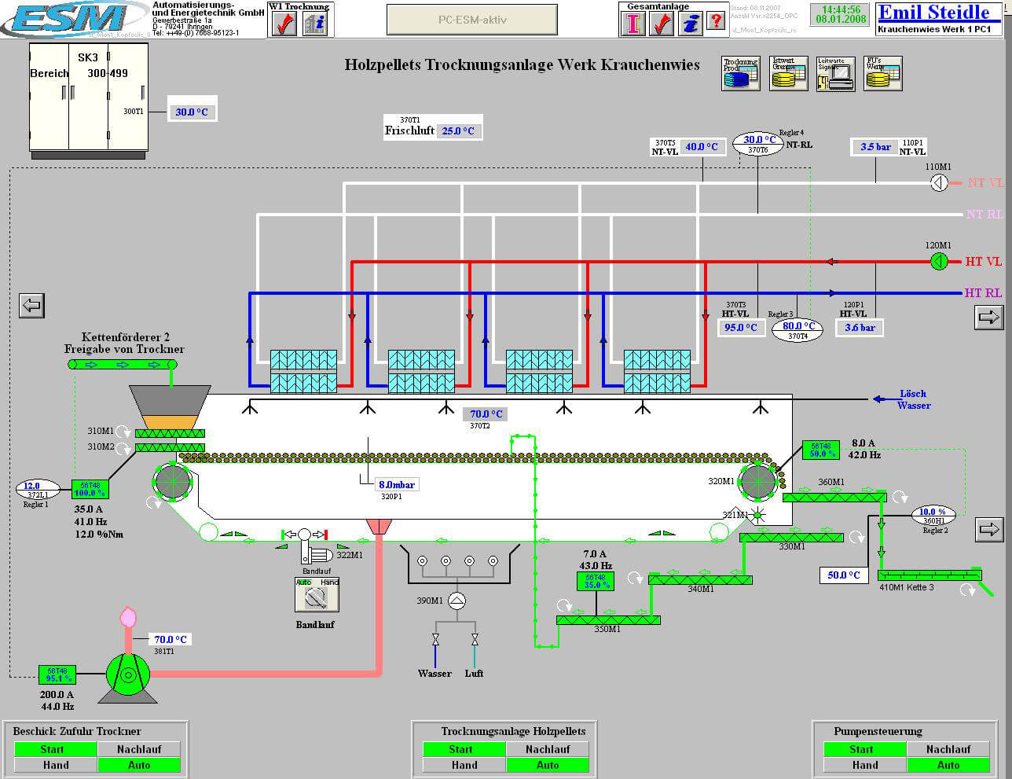This screenshot has height=779, width=1012.
Task: Click the green 35.0 % drive box
Action: [x=596, y=581]
